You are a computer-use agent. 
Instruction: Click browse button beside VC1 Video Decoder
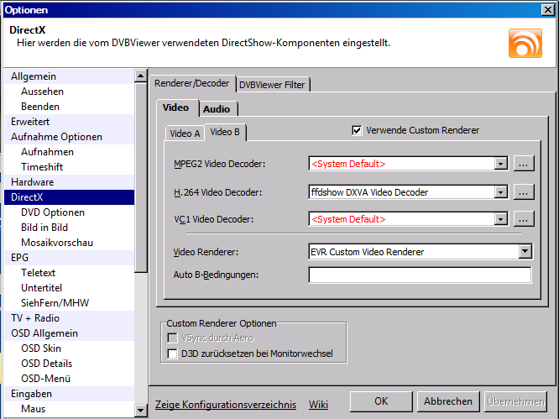tap(524, 220)
